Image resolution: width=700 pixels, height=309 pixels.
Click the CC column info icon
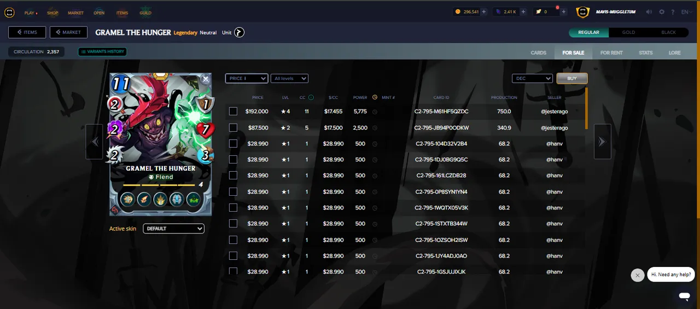coord(311,97)
